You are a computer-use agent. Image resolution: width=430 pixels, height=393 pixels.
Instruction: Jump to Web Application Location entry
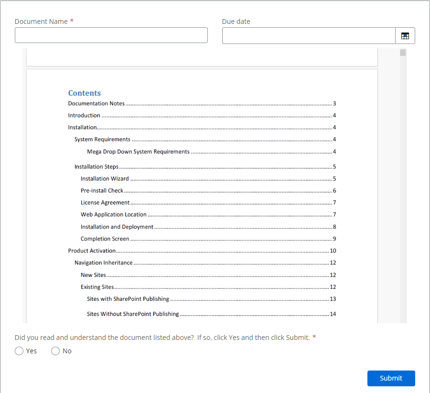pyautogui.click(x=114, y=215)
